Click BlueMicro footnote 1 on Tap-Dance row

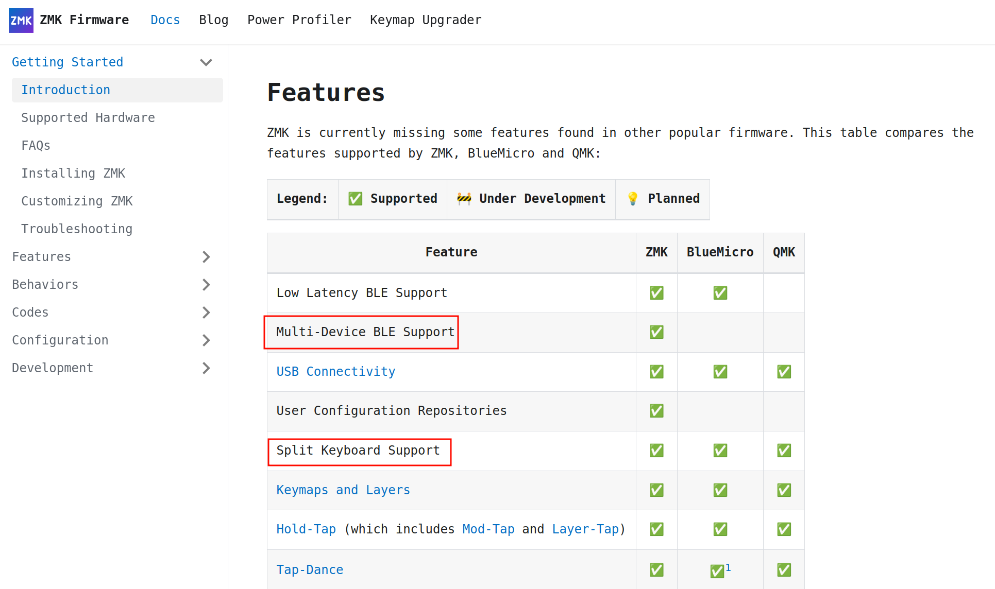pos(728,567)
